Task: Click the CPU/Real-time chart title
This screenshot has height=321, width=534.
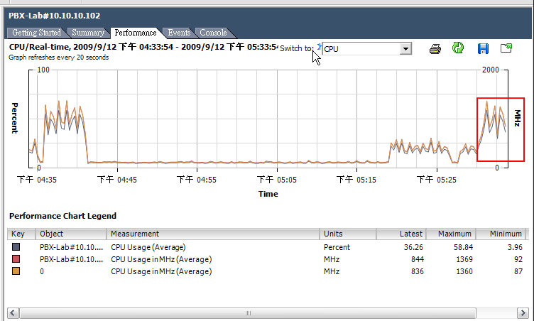Action: (143, 47)
